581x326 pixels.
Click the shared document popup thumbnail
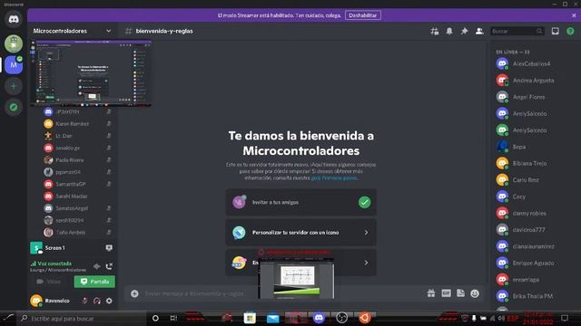pos(297,278)
